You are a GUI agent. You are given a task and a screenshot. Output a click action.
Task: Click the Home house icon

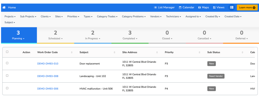4,7
